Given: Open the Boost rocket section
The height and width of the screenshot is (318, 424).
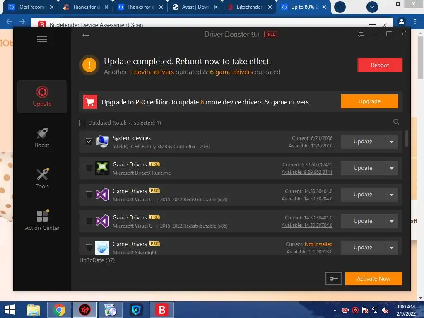Looking at the screenshot, I should click(x=42, y=137).
